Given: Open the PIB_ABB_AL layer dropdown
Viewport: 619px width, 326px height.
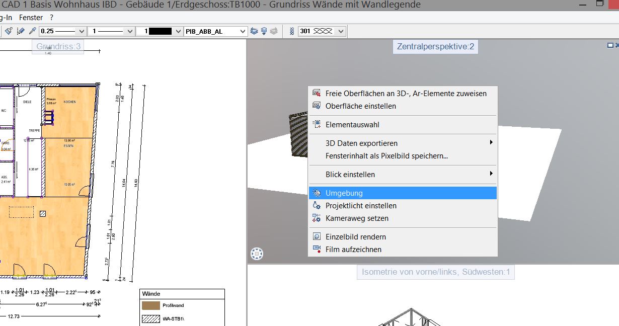Looking at the screenshot, I should [x=243, y=31].
